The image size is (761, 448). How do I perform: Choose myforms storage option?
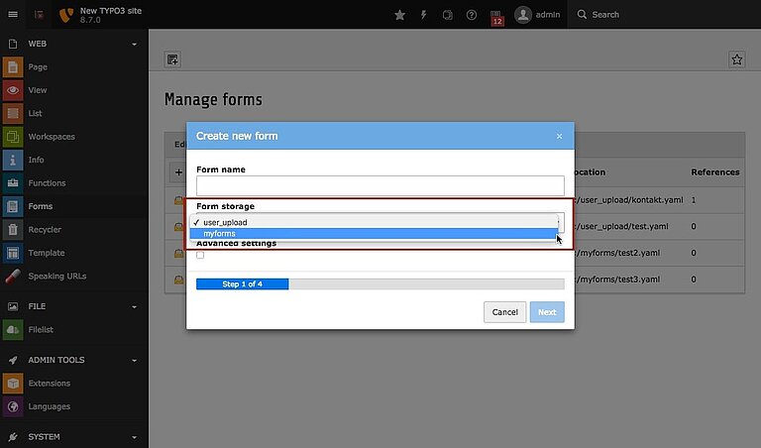tap(374, 234)
